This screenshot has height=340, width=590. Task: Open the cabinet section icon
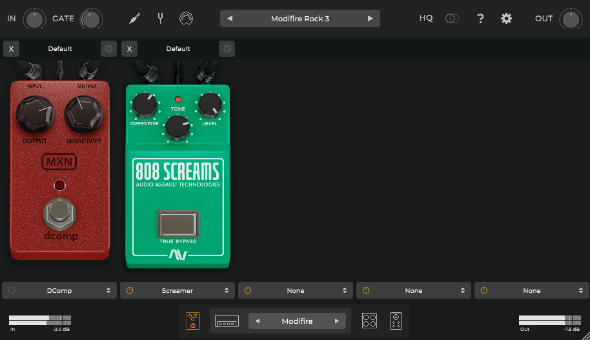[369, 321]
